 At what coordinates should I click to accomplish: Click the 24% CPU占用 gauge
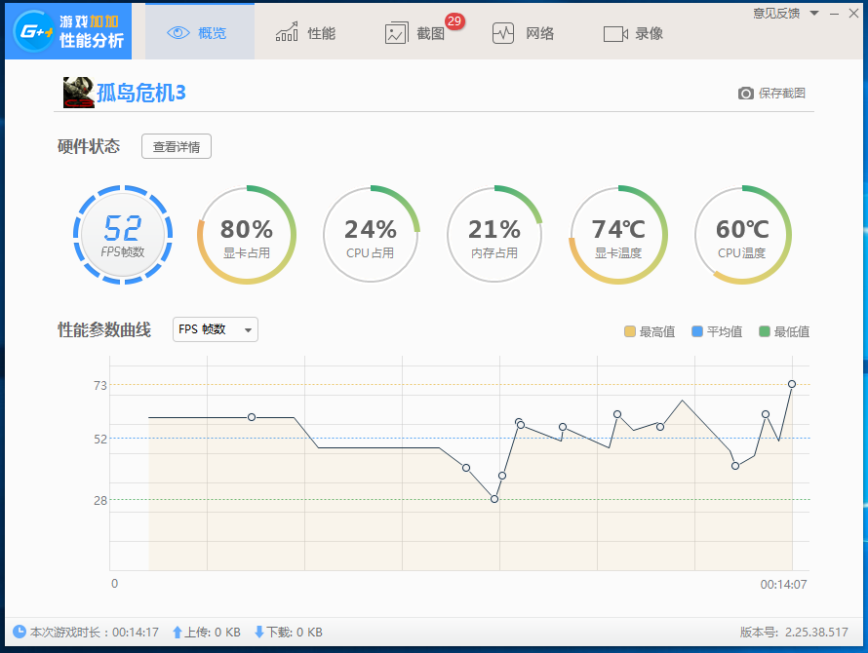point(371,235)
